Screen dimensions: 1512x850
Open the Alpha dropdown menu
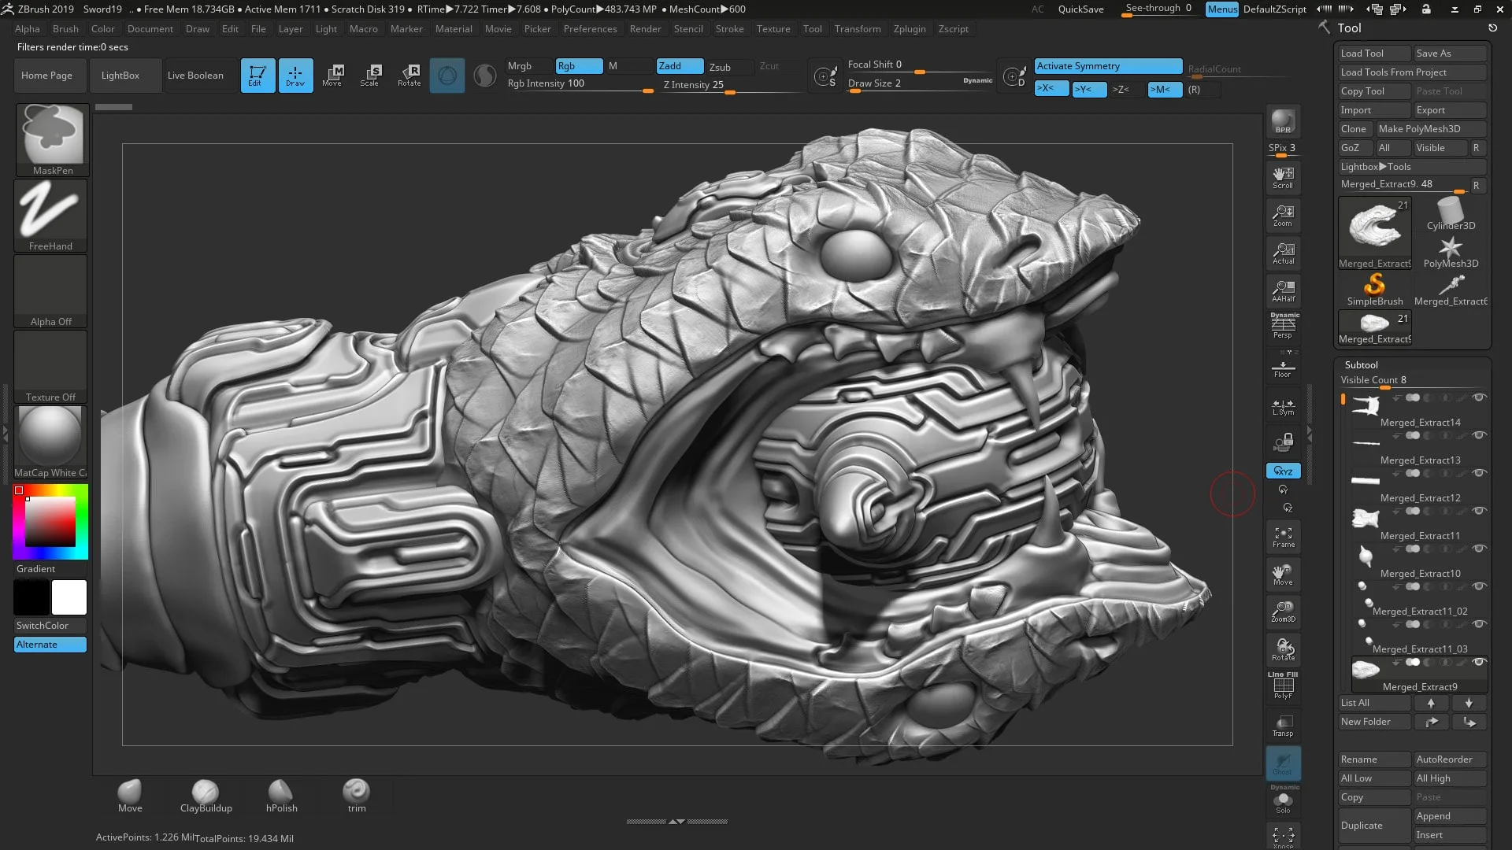26,28
